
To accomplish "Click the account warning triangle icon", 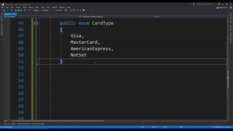I will pyautogui.click(x=218, y=7).
